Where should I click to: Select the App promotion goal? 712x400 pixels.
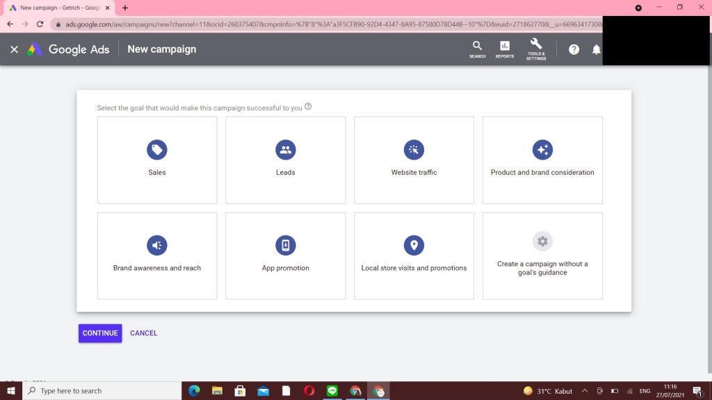[285, 256]
